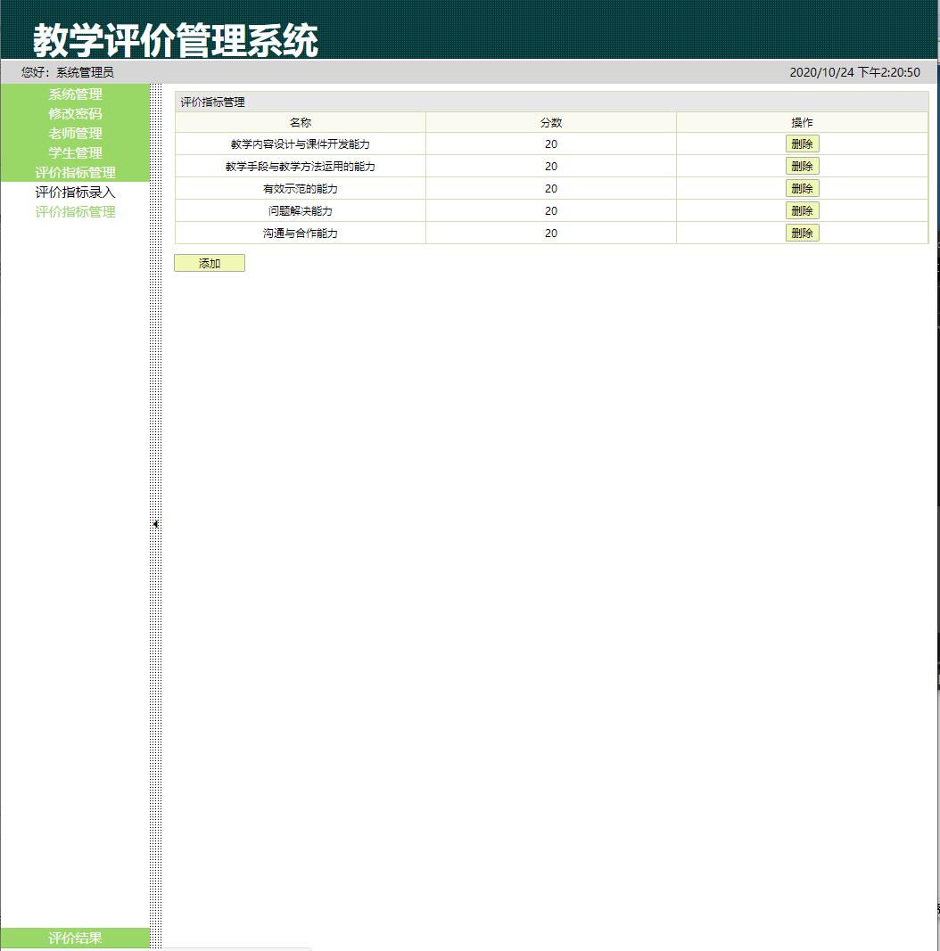This screenshot has height=951, width=940.
Task: Delete the 有效示范的能力 indicator
Action: [x=801, y=188]
